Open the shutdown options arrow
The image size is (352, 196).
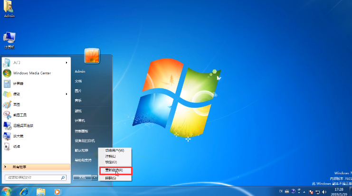coord(95,177)
